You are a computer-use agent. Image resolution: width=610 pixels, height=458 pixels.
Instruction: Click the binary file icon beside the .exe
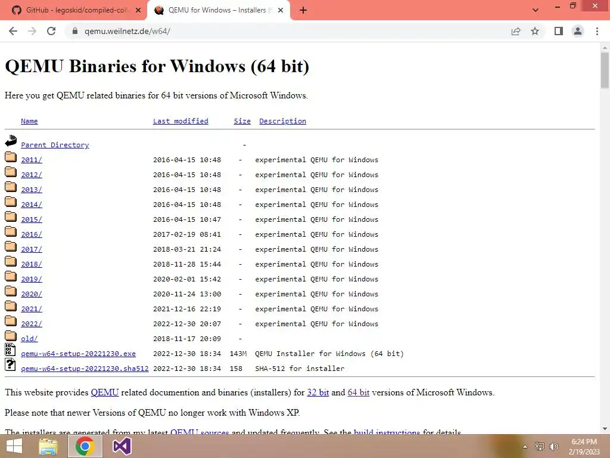pyautogui.click(x=11, y=349)
